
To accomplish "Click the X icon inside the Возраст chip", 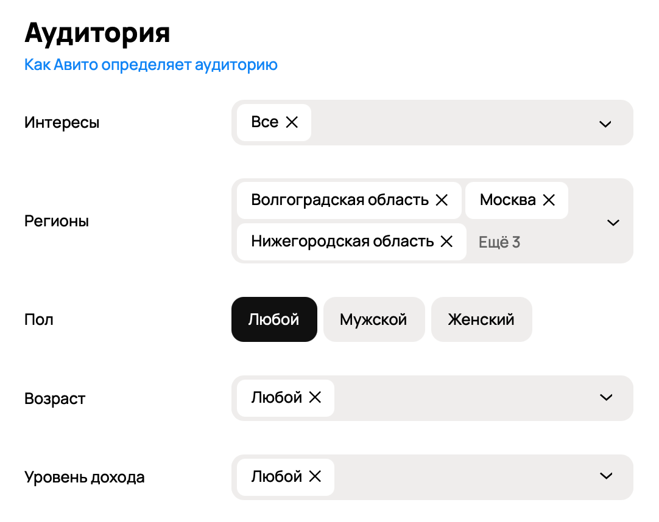I will [316, 398].
